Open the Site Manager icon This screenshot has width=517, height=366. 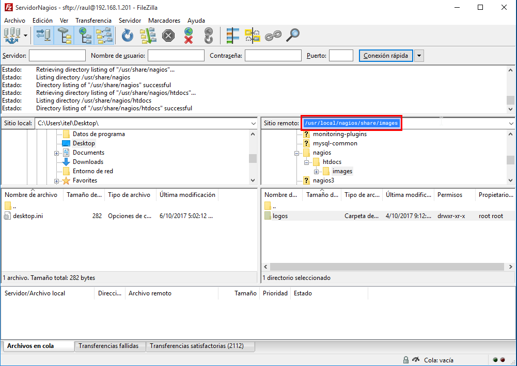click(x=12, y=35)
